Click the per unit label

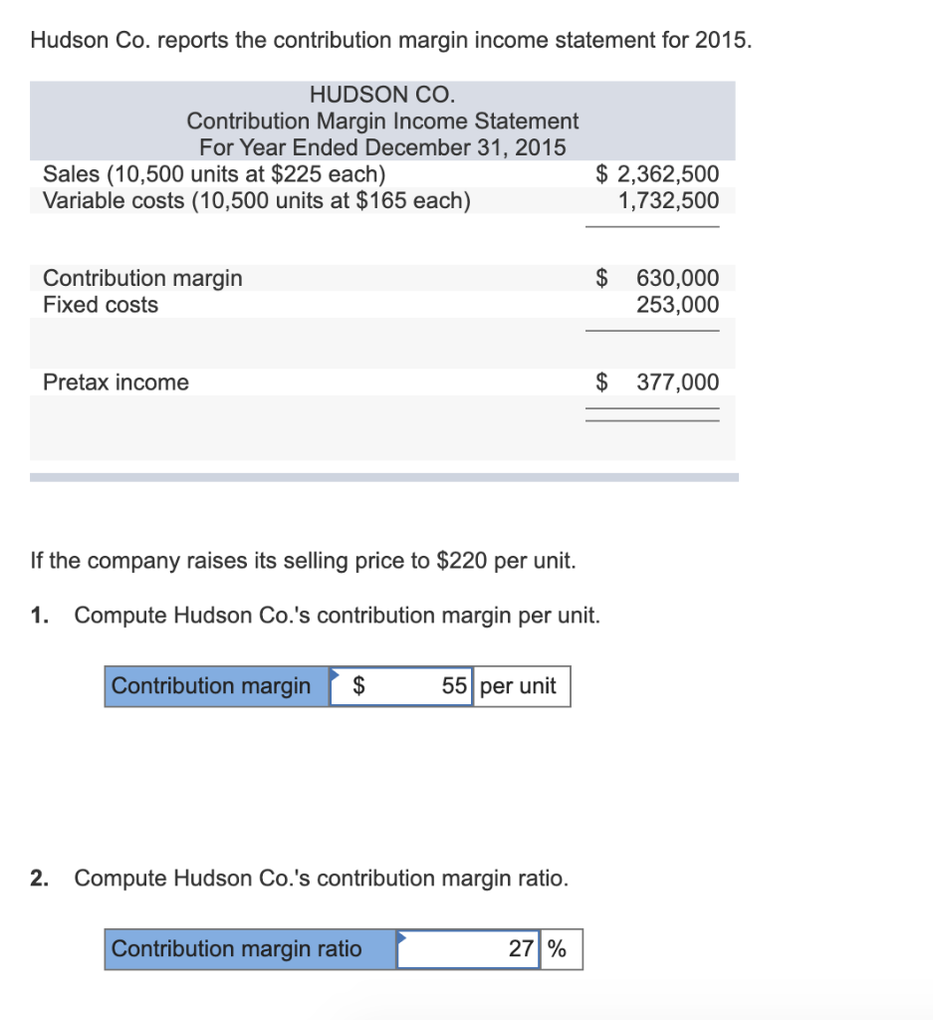tap(519, 686)
